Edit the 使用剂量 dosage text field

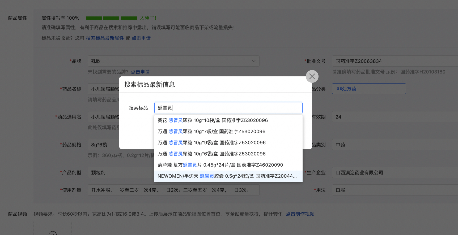coord(173,190)
